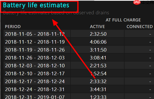The image size is (154, 99).
Task: Select the CONNECTED column header
Action: click(140, 27)
